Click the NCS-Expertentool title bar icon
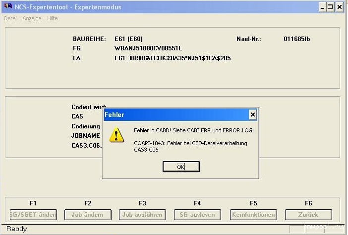 (6, 7)
